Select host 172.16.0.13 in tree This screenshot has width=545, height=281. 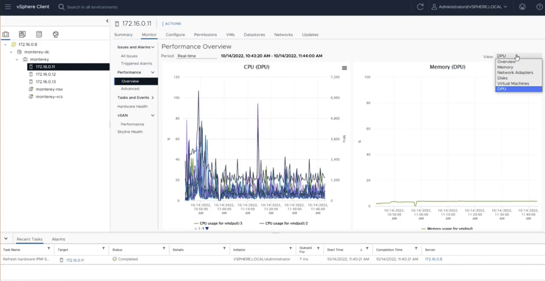[x=46, y=82]
